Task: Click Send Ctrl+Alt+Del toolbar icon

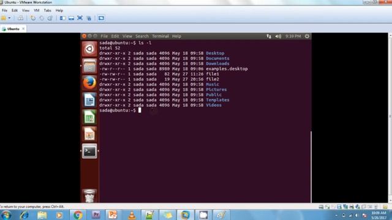Action: (20, 18)
